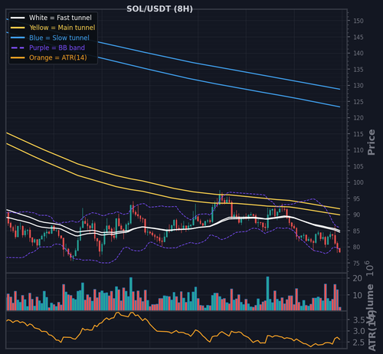The height and width of the screenshot is (354, 383).
Task: Click the 85 price axis label
Action: click(x=357, y=231)
